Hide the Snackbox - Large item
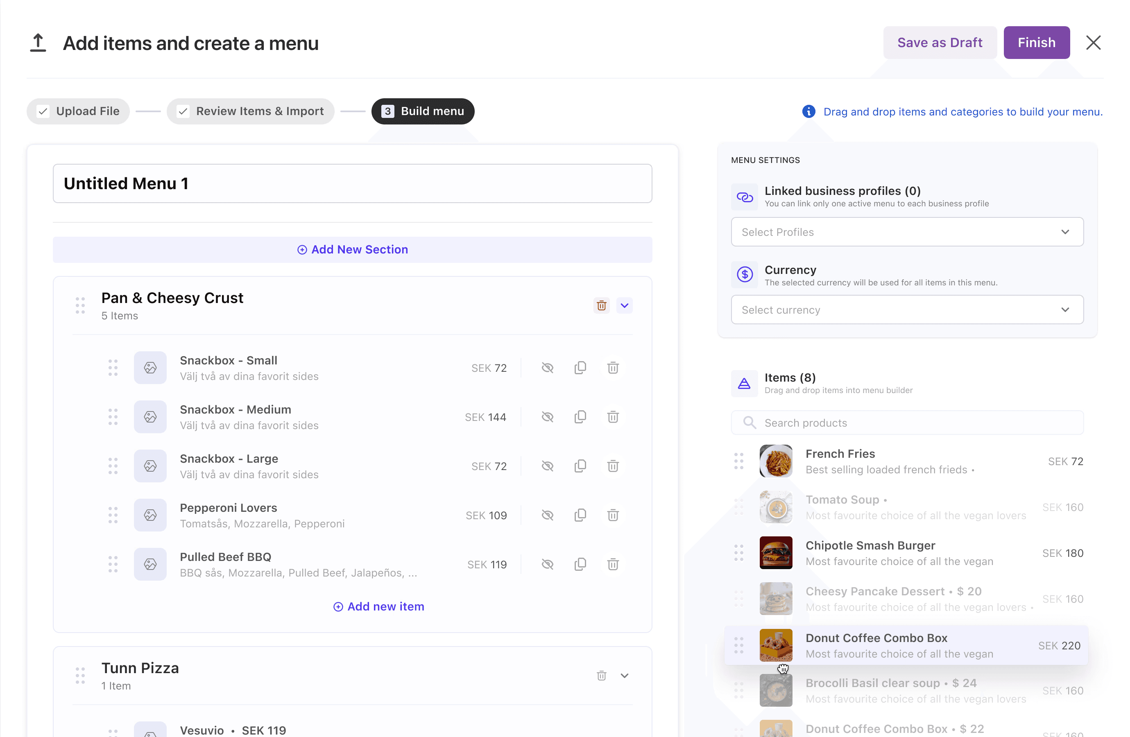 (547, 466)
